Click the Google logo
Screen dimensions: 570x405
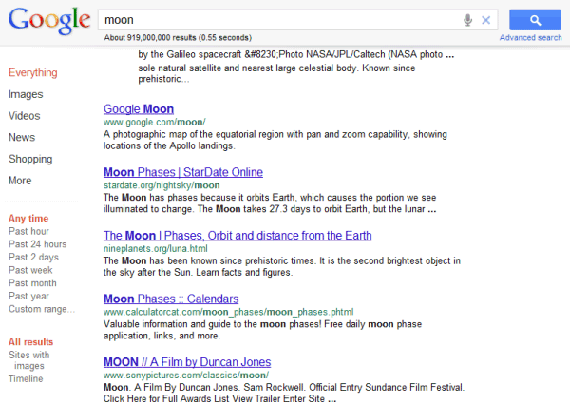coord(49,21)
